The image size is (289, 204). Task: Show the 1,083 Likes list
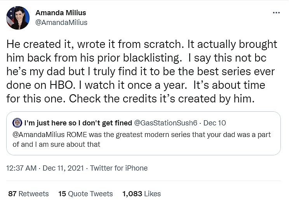click(x=141, y=193)
